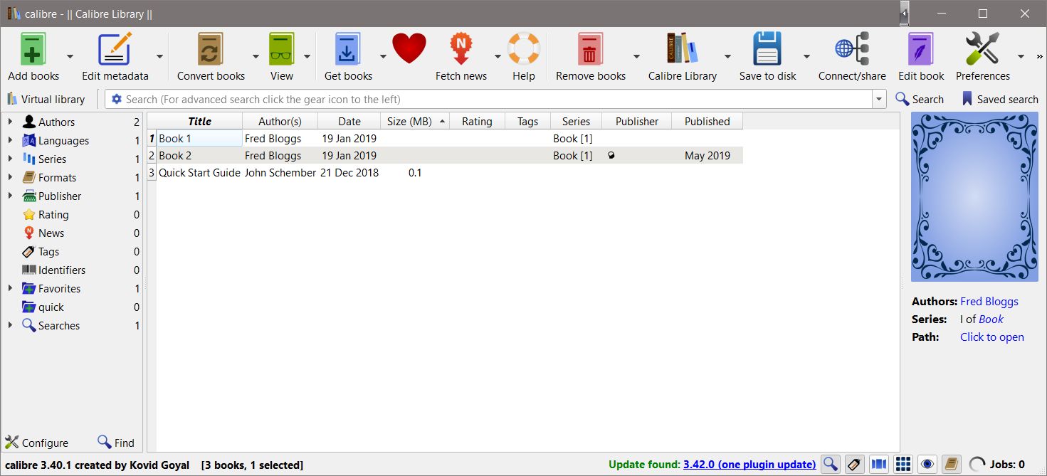Click the Remove books trash icon
This screenshot has height=476, width=1047.
(x=590, y=50)
